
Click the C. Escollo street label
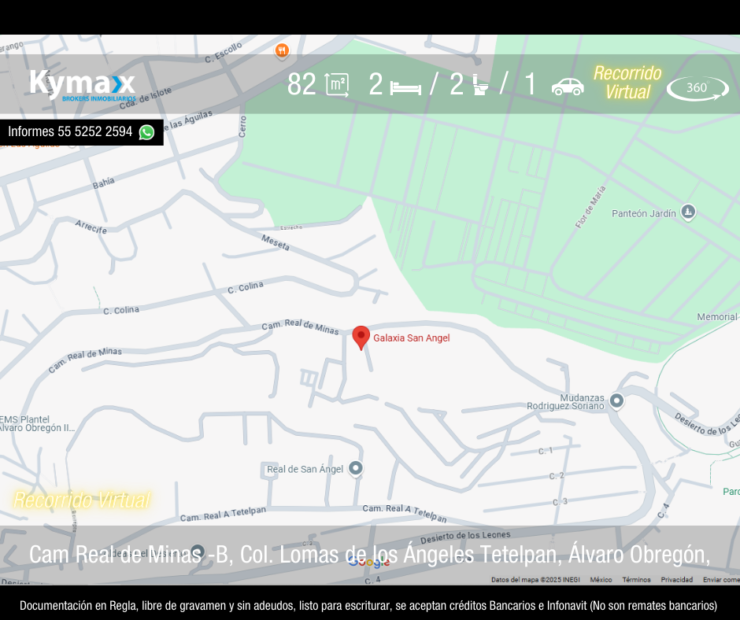[x=224, y=53]
